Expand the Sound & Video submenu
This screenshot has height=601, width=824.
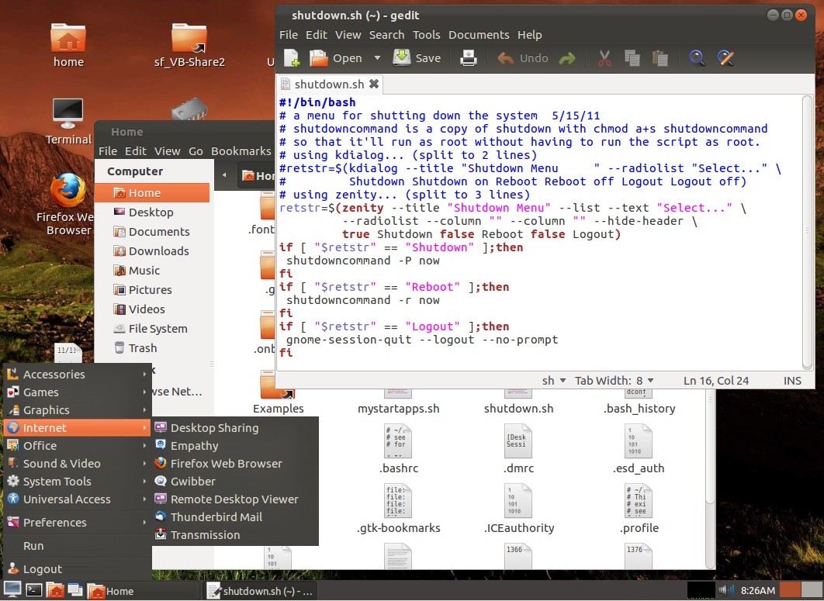click(x=78, y=464)
